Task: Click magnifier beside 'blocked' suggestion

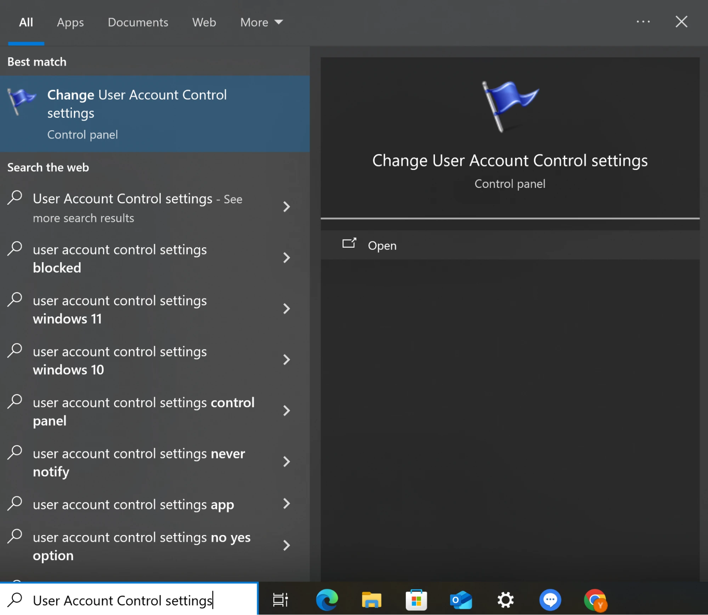Action: (15, 249)
